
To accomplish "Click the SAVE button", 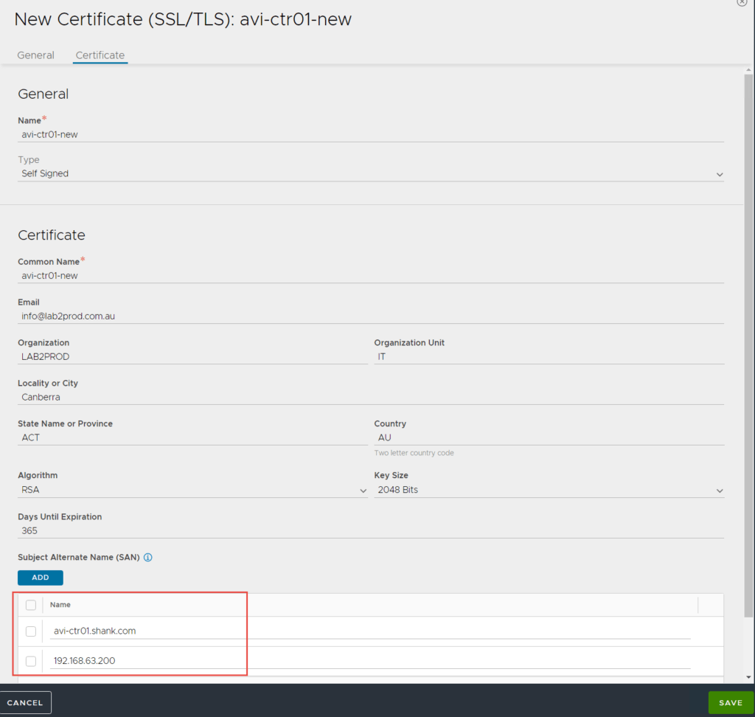I will pyautogui.click(x=731, y=702).
